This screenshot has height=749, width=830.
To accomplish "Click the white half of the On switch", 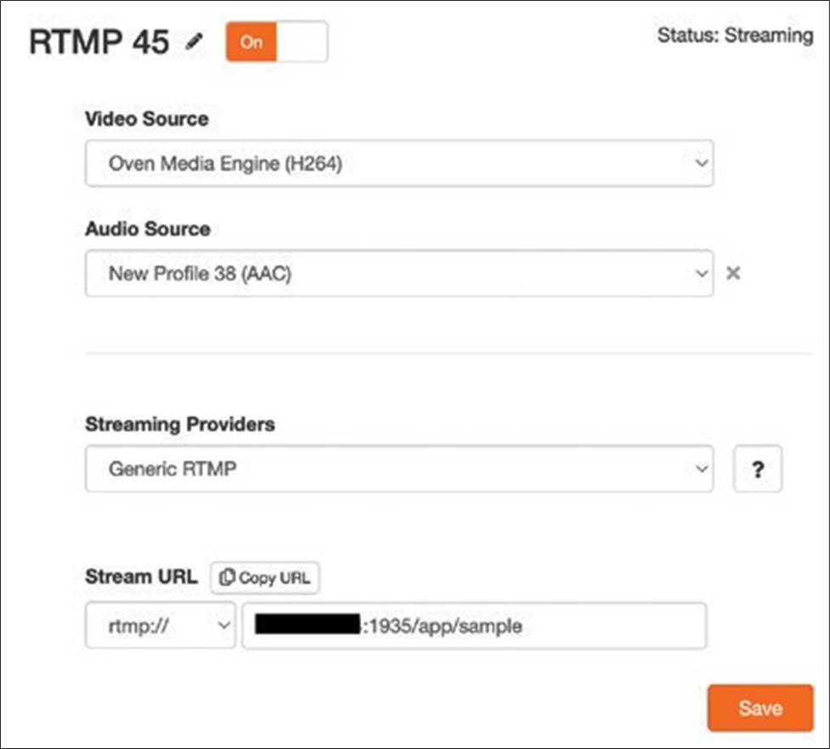I will point(302,42).
